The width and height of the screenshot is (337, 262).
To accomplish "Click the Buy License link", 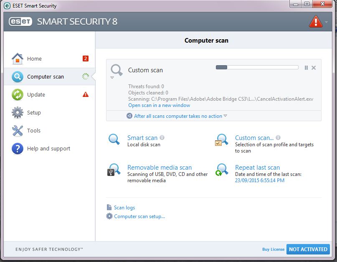I will (x=273, y=249).
